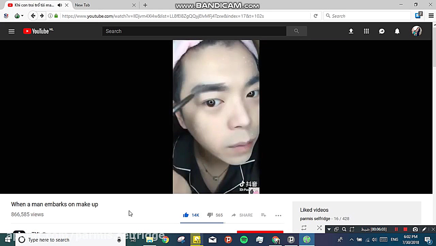Open Spotify from the taskbar

coord(244,240)
